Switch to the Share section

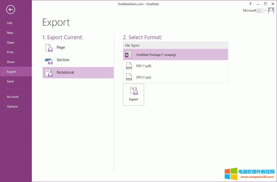(11, 62)
